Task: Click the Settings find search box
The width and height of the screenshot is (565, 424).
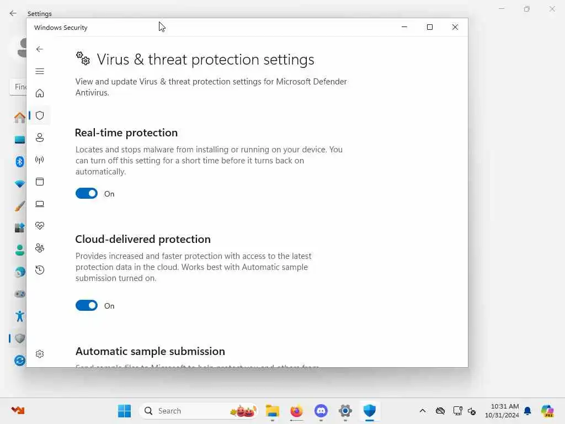Action: click(18, 87)
